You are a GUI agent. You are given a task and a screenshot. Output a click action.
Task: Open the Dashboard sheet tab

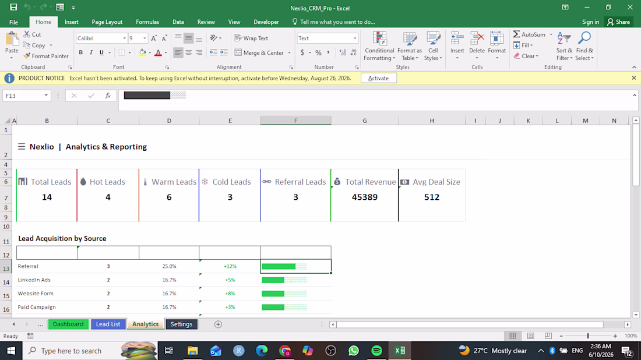[68, 324]
